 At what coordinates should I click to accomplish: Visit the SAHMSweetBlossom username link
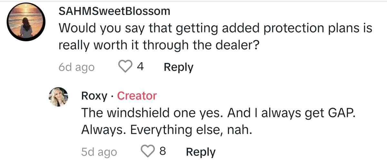click(114, 11)
